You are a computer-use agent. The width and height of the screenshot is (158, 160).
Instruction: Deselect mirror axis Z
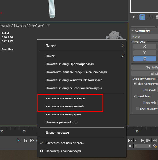tap(145, 59)
